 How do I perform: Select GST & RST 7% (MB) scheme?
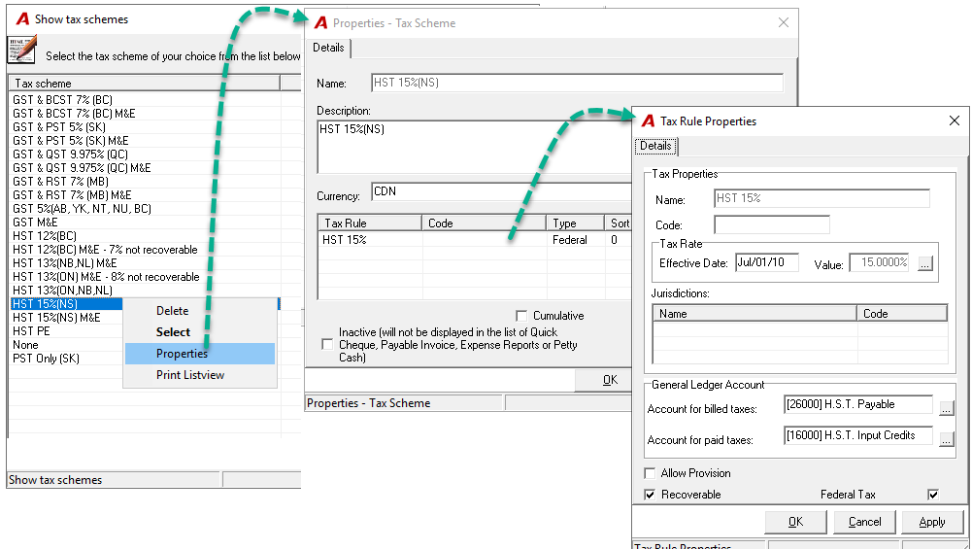[61, 182]
